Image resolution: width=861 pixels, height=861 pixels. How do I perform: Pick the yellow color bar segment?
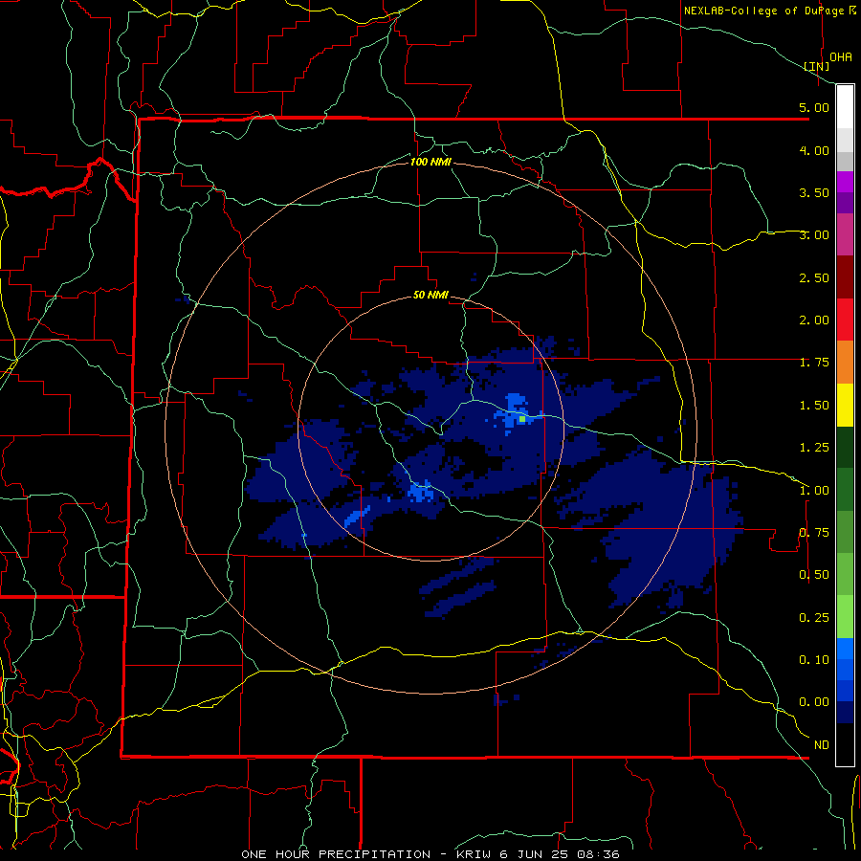click(x=845, y=405)
